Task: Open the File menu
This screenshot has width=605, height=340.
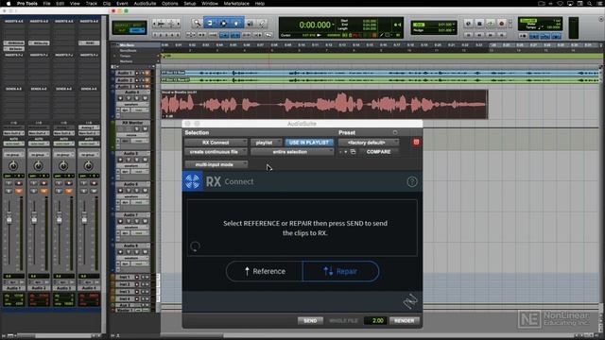Action: (46, 4)
